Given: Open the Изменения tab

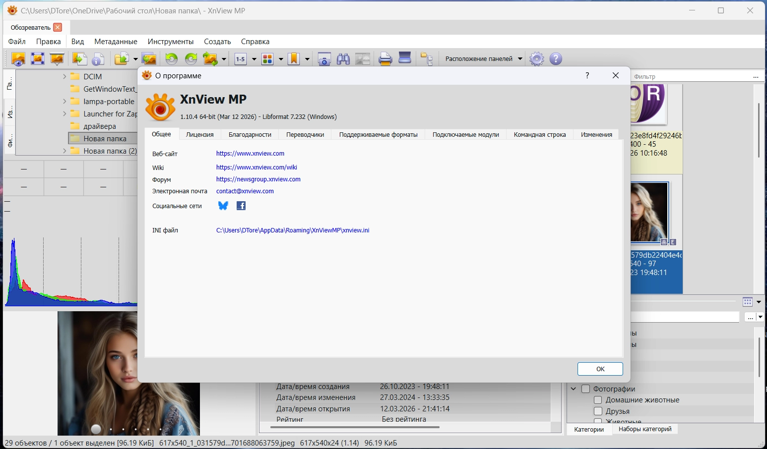Looking at the screenshot, I should [x=596, y=134].
